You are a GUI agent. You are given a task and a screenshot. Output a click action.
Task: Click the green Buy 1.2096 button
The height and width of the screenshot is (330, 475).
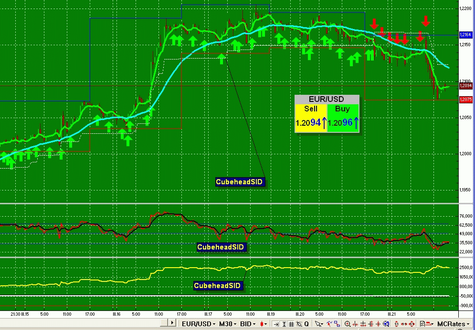343,118
